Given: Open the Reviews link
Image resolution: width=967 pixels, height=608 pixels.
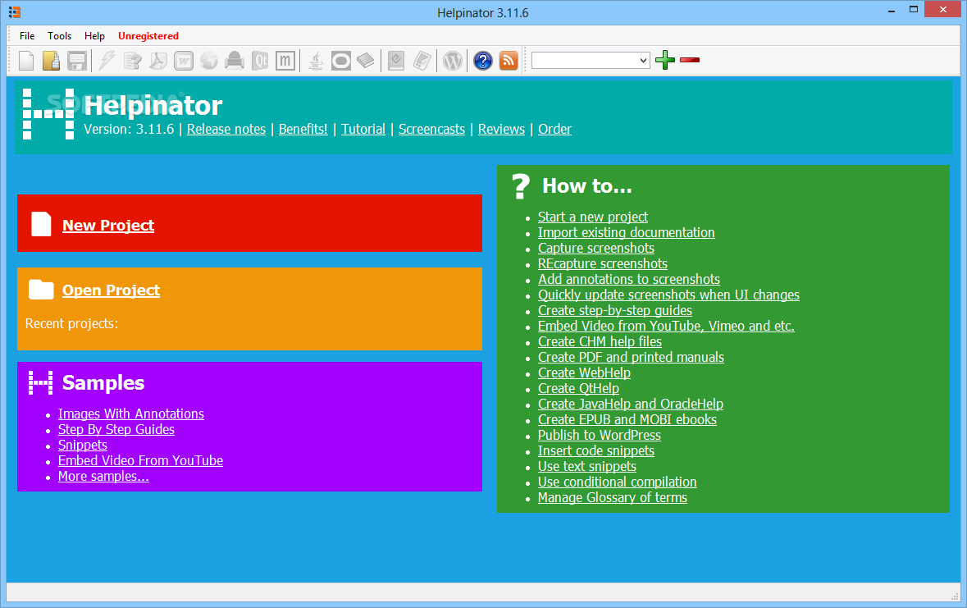Looking at the screenshot, I should (x=501, y=129).
